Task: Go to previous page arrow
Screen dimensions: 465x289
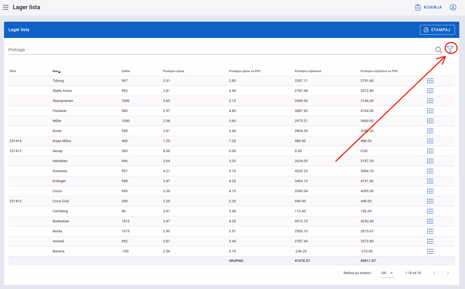Action: tap(435, 273)
